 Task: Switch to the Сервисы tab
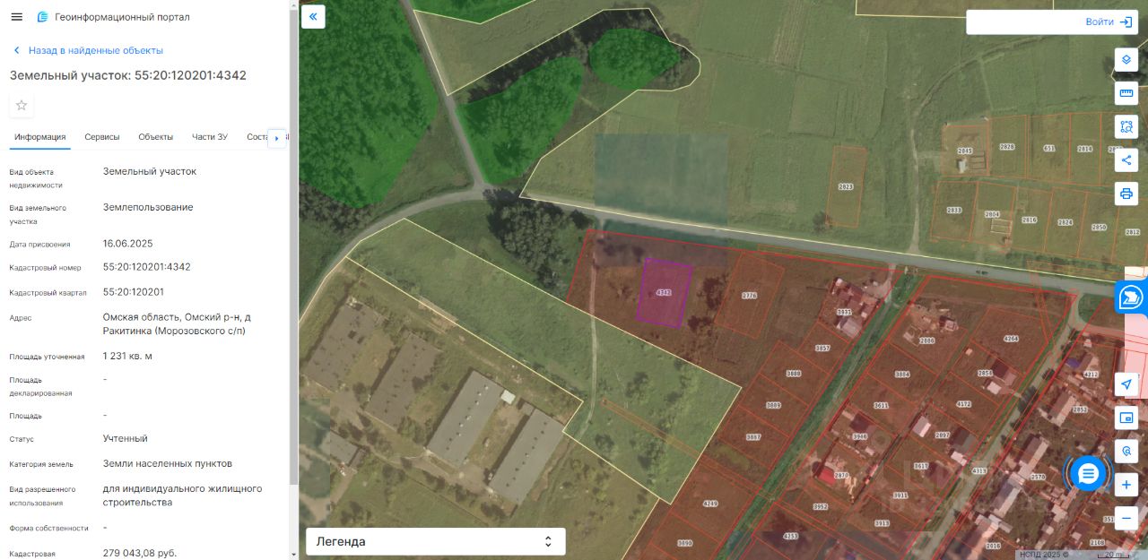[x=102, y=137]
